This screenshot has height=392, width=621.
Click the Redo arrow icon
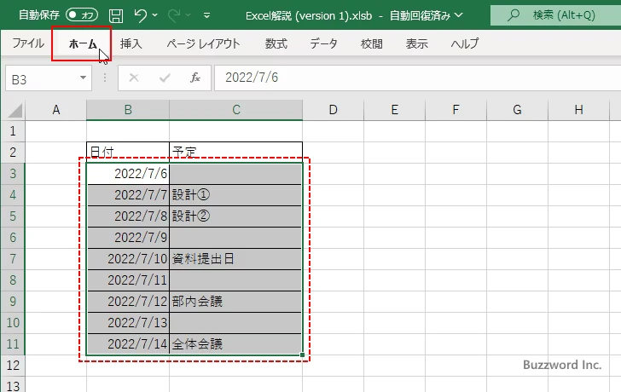click(173, 15)
